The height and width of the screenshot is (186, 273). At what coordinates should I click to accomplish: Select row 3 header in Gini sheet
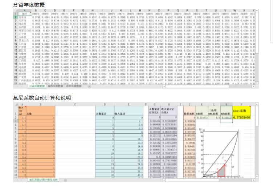click(16, 121)
